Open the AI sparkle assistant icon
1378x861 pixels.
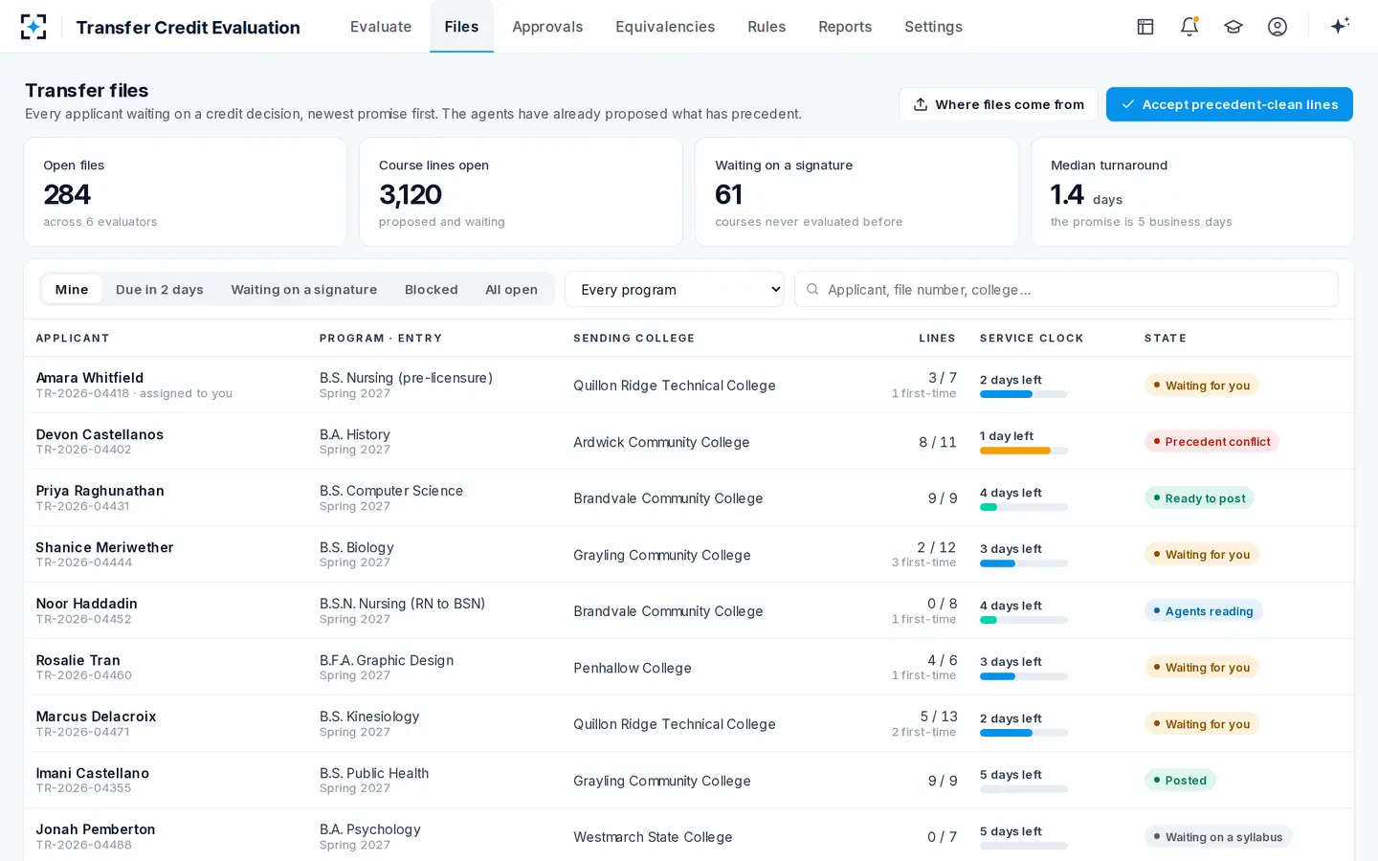1340,26
